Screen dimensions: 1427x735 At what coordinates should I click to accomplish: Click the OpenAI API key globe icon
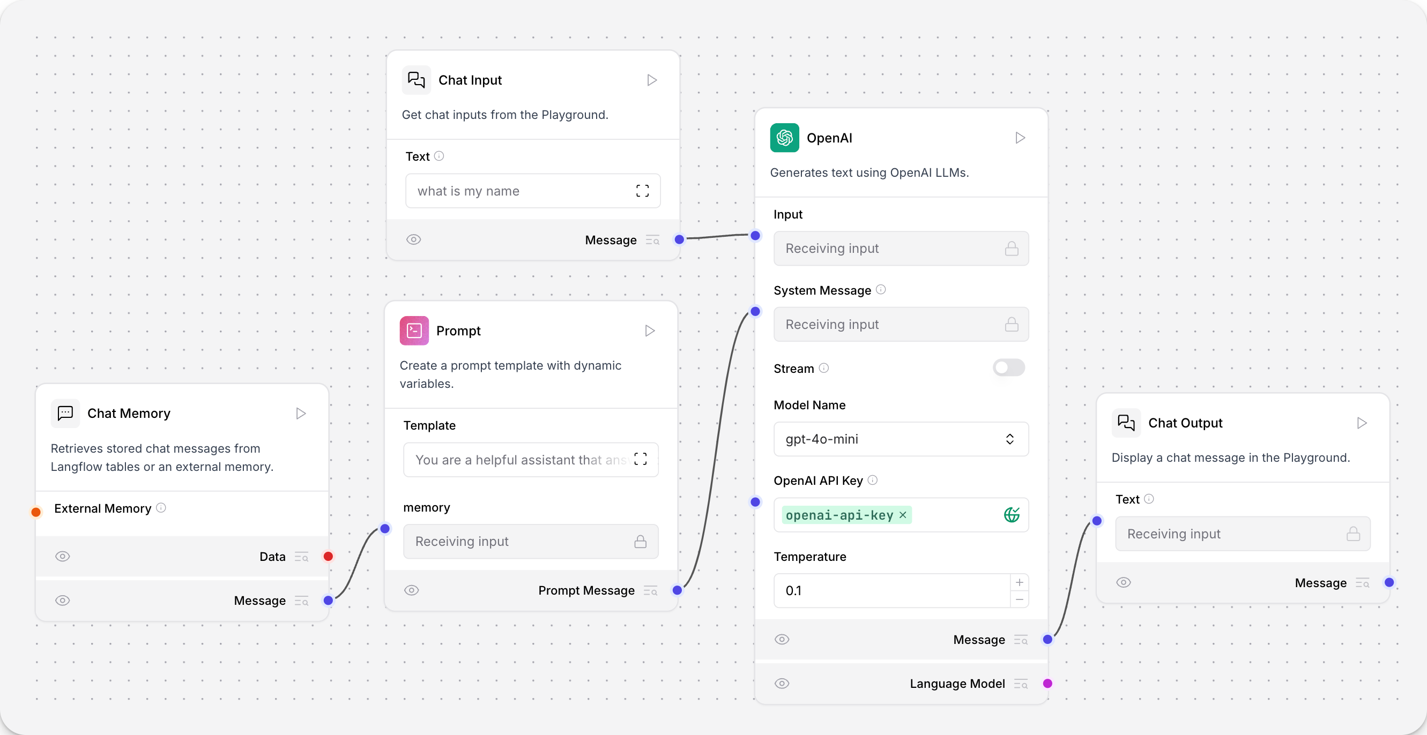1010,514
